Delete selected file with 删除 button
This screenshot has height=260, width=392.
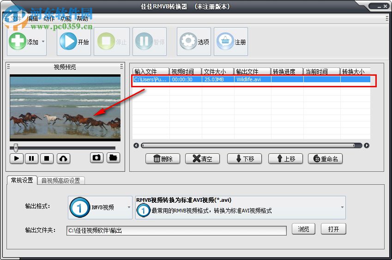163,159
